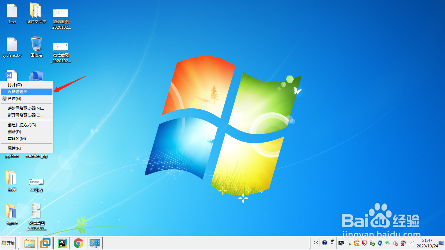Image resolution: width=445 pixels, height=250 pixels.
Task: Select 重命名(M) from the context menu
Action: [27, 139]
